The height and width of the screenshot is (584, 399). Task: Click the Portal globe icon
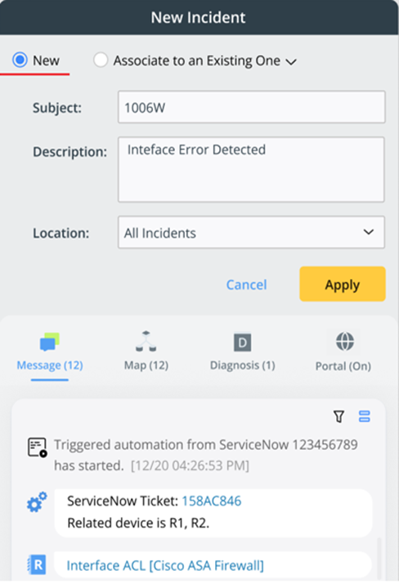pos(345,342)
